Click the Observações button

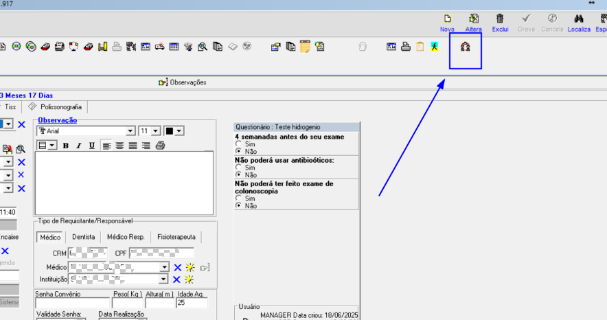(x=183, y=82)
